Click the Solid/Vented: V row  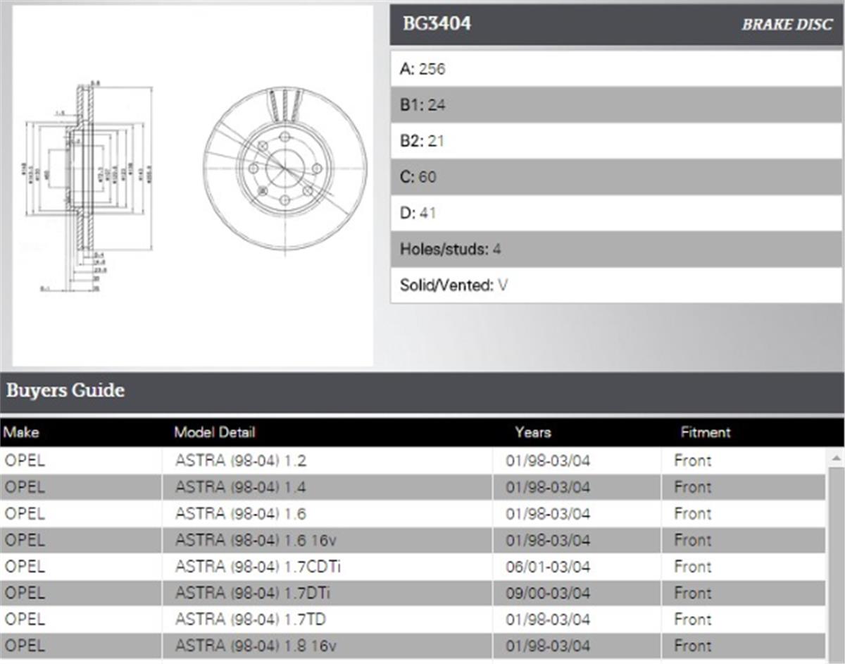point(616,285)
